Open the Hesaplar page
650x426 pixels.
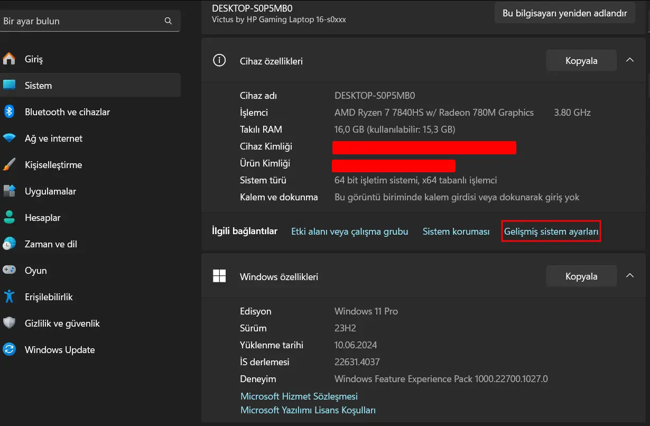tap(90, 217)
